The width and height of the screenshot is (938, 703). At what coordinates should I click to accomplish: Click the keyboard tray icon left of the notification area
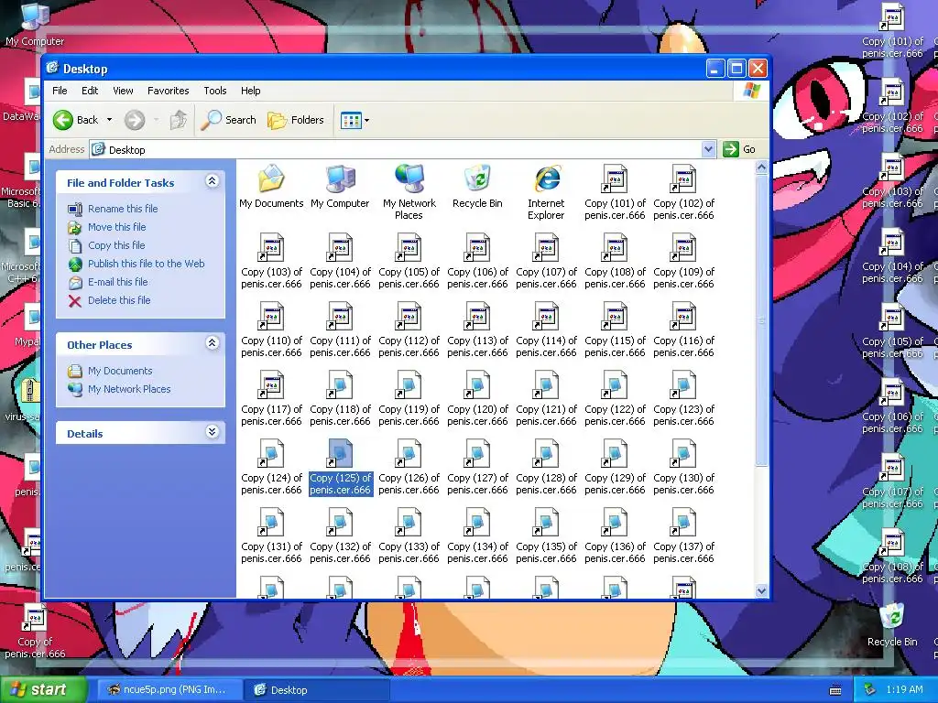(835, 690)
